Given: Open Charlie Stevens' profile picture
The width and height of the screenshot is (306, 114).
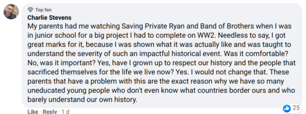Looking at the screenshot, I should 11,12.
